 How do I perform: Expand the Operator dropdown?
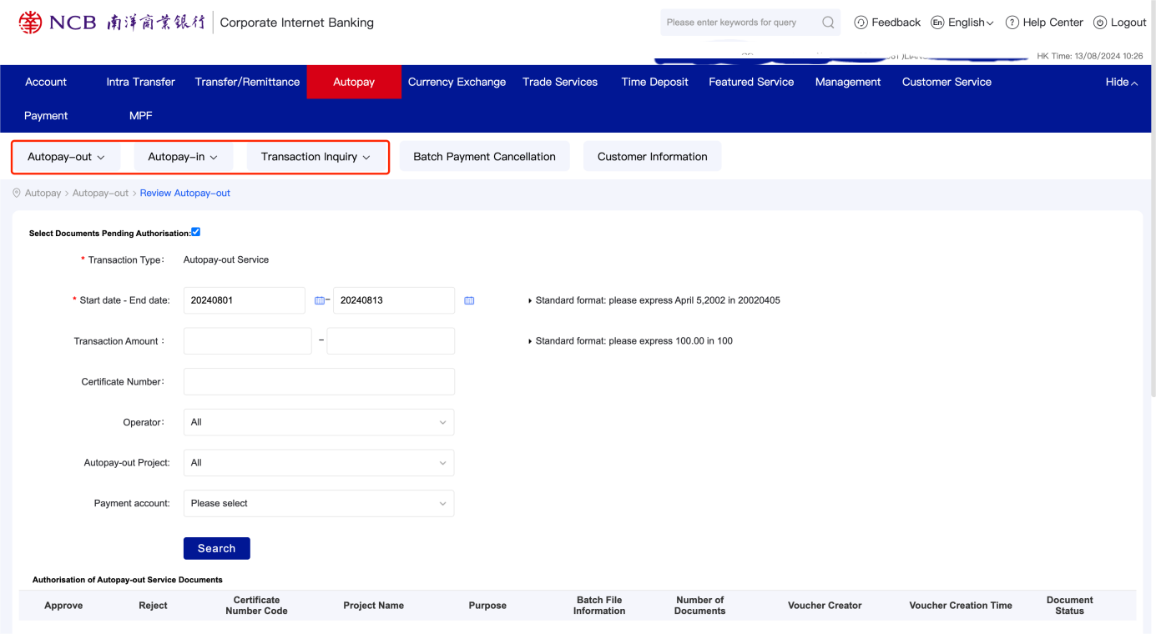pos(319,422)
